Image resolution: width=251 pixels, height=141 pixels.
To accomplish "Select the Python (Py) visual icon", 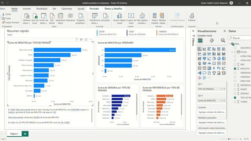I will (219, 68).
